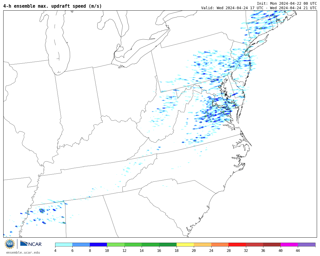320x256 pixels.
Task: Select the 24–28 m/s orange swatch
Action: (220, 244)
